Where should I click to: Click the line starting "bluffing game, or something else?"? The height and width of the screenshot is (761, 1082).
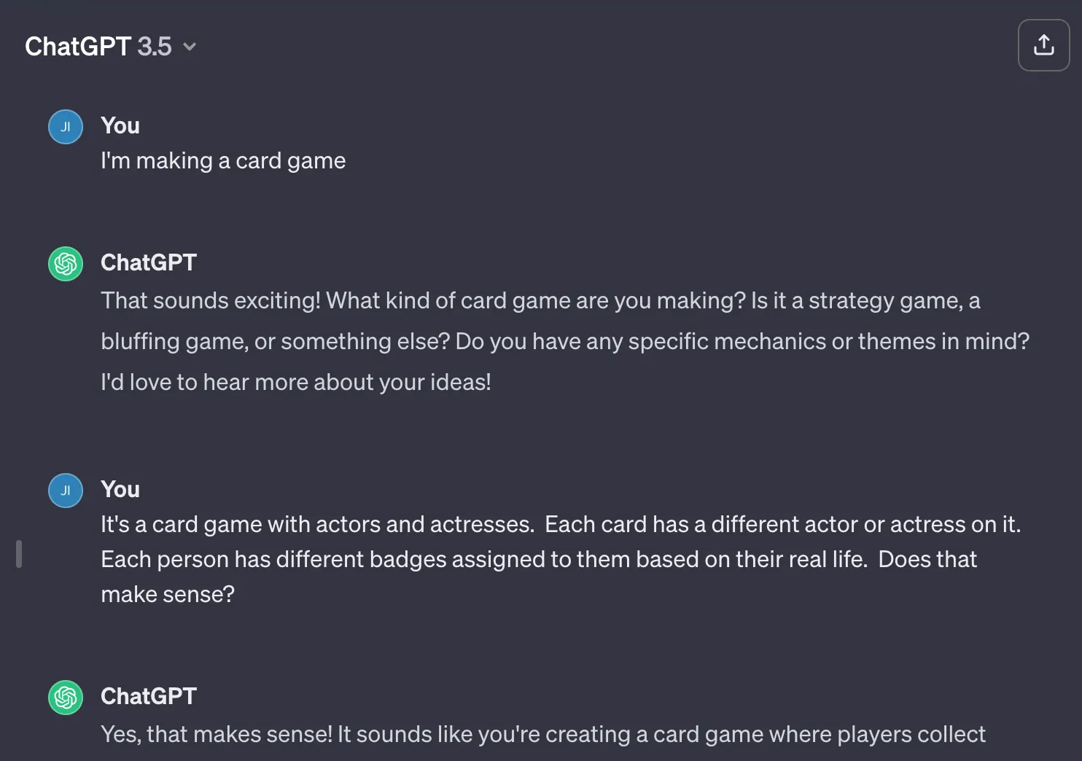[x=565, y=341]
